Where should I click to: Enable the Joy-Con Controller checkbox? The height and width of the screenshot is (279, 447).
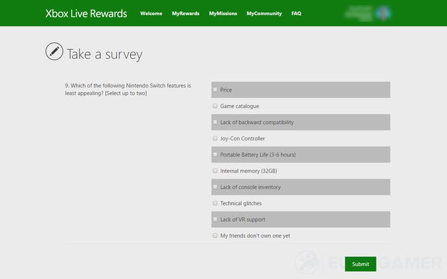215,138
